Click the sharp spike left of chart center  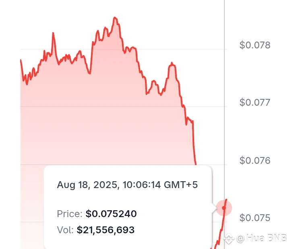click(53, 34)
